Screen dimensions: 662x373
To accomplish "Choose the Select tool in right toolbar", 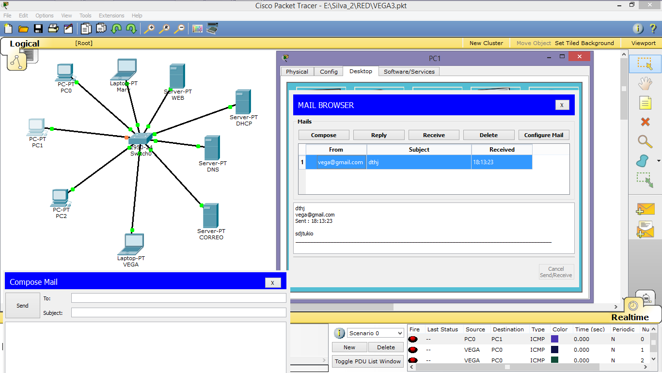I will (x=645, y=64).
